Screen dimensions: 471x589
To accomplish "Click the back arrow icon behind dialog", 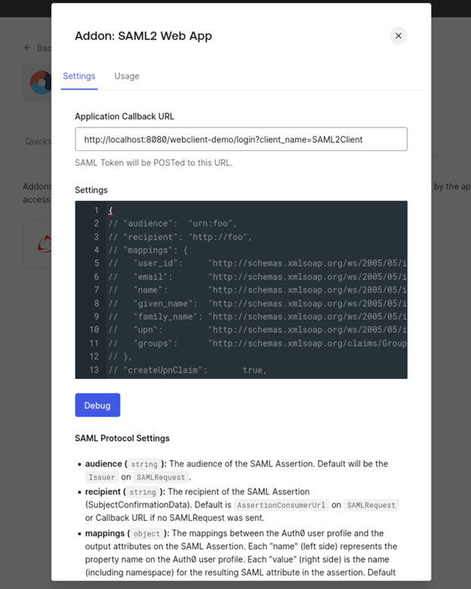I will tap(27, 48).
